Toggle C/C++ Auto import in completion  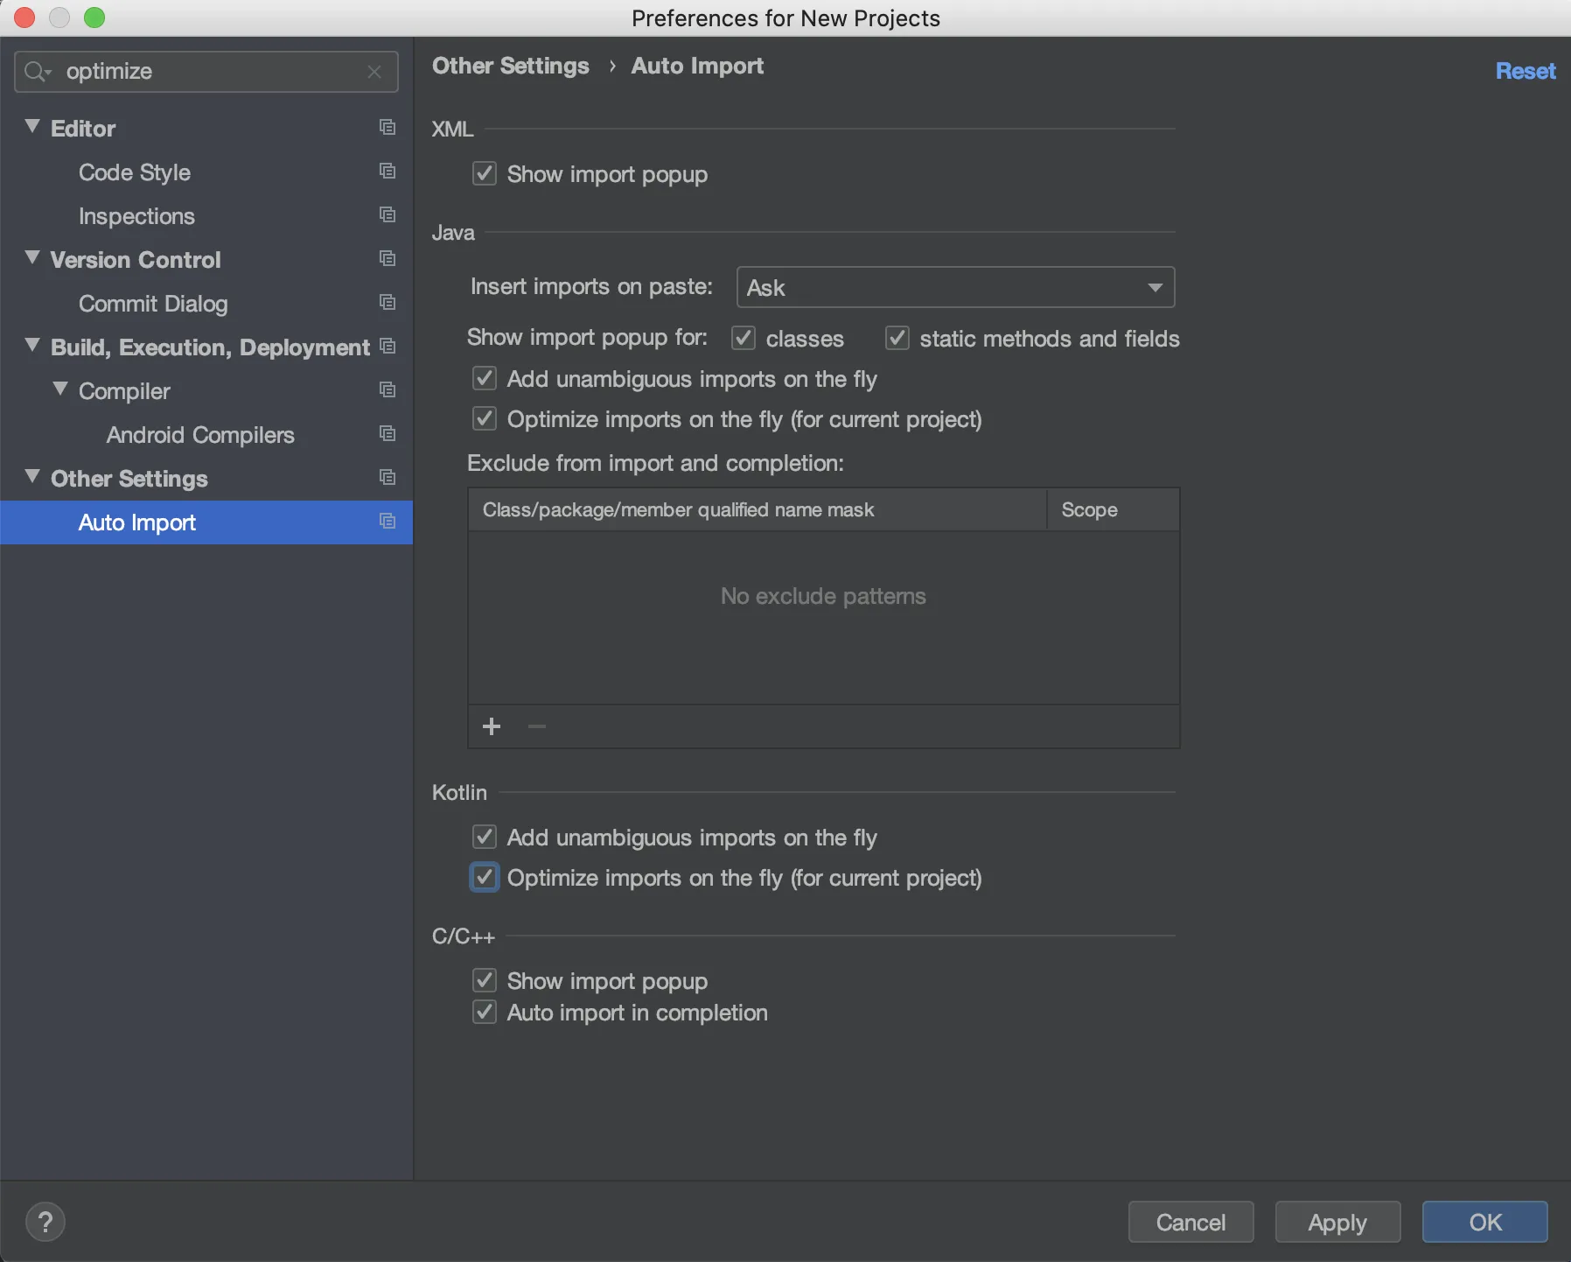pos(485,1013)
